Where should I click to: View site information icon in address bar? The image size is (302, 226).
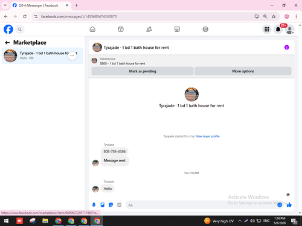(36, 16)
